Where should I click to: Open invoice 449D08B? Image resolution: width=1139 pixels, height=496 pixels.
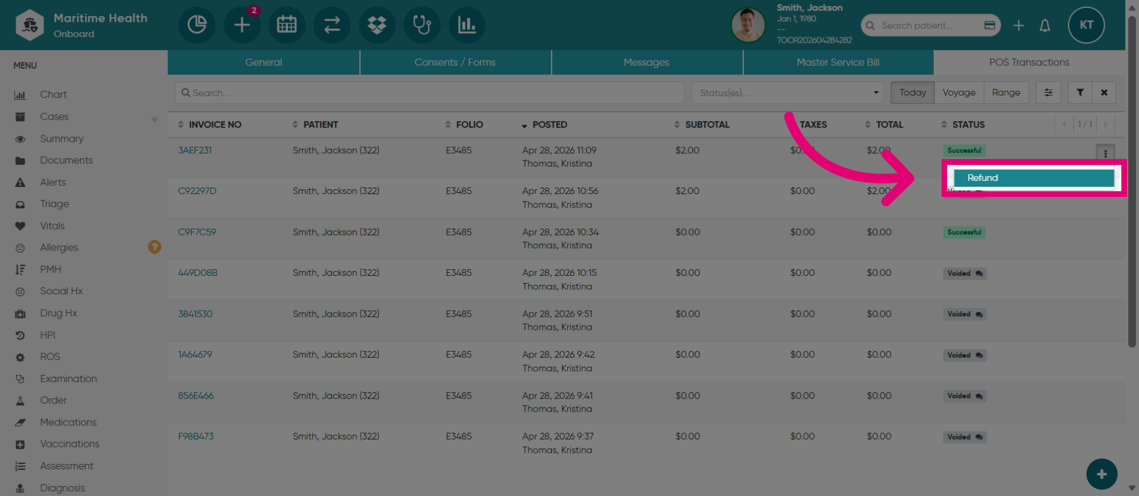click(198, 273)
